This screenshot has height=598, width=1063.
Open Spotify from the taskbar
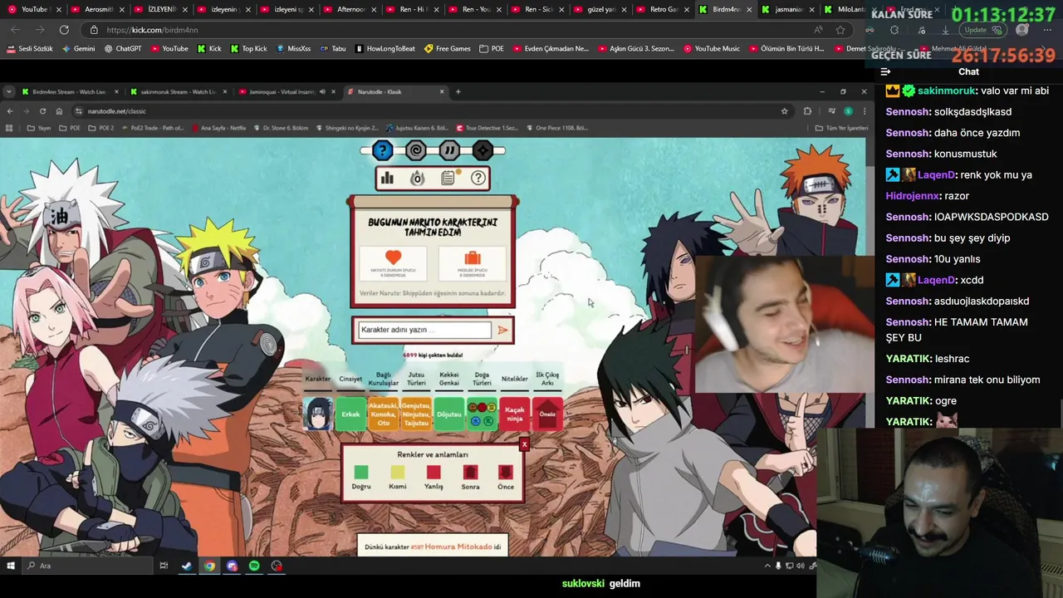point(254,566)
